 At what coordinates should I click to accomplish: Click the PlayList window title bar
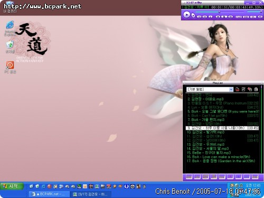[223, 83]
